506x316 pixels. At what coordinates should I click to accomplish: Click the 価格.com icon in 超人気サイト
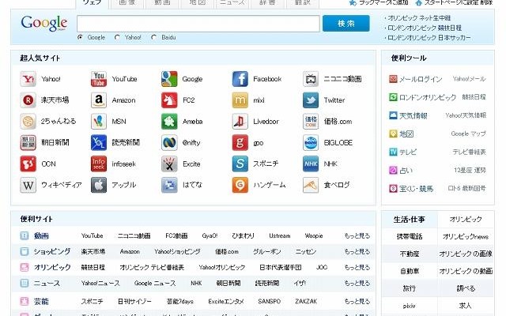311,122
